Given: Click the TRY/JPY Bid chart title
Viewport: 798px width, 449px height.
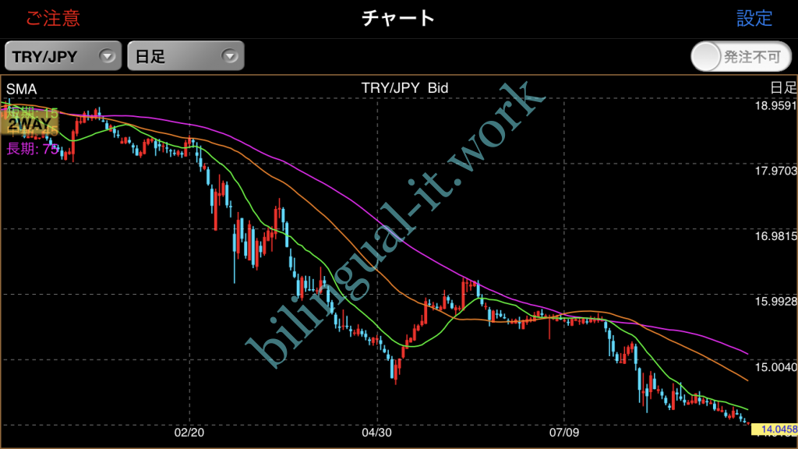Looking at the screenshot, I should 404,88.
